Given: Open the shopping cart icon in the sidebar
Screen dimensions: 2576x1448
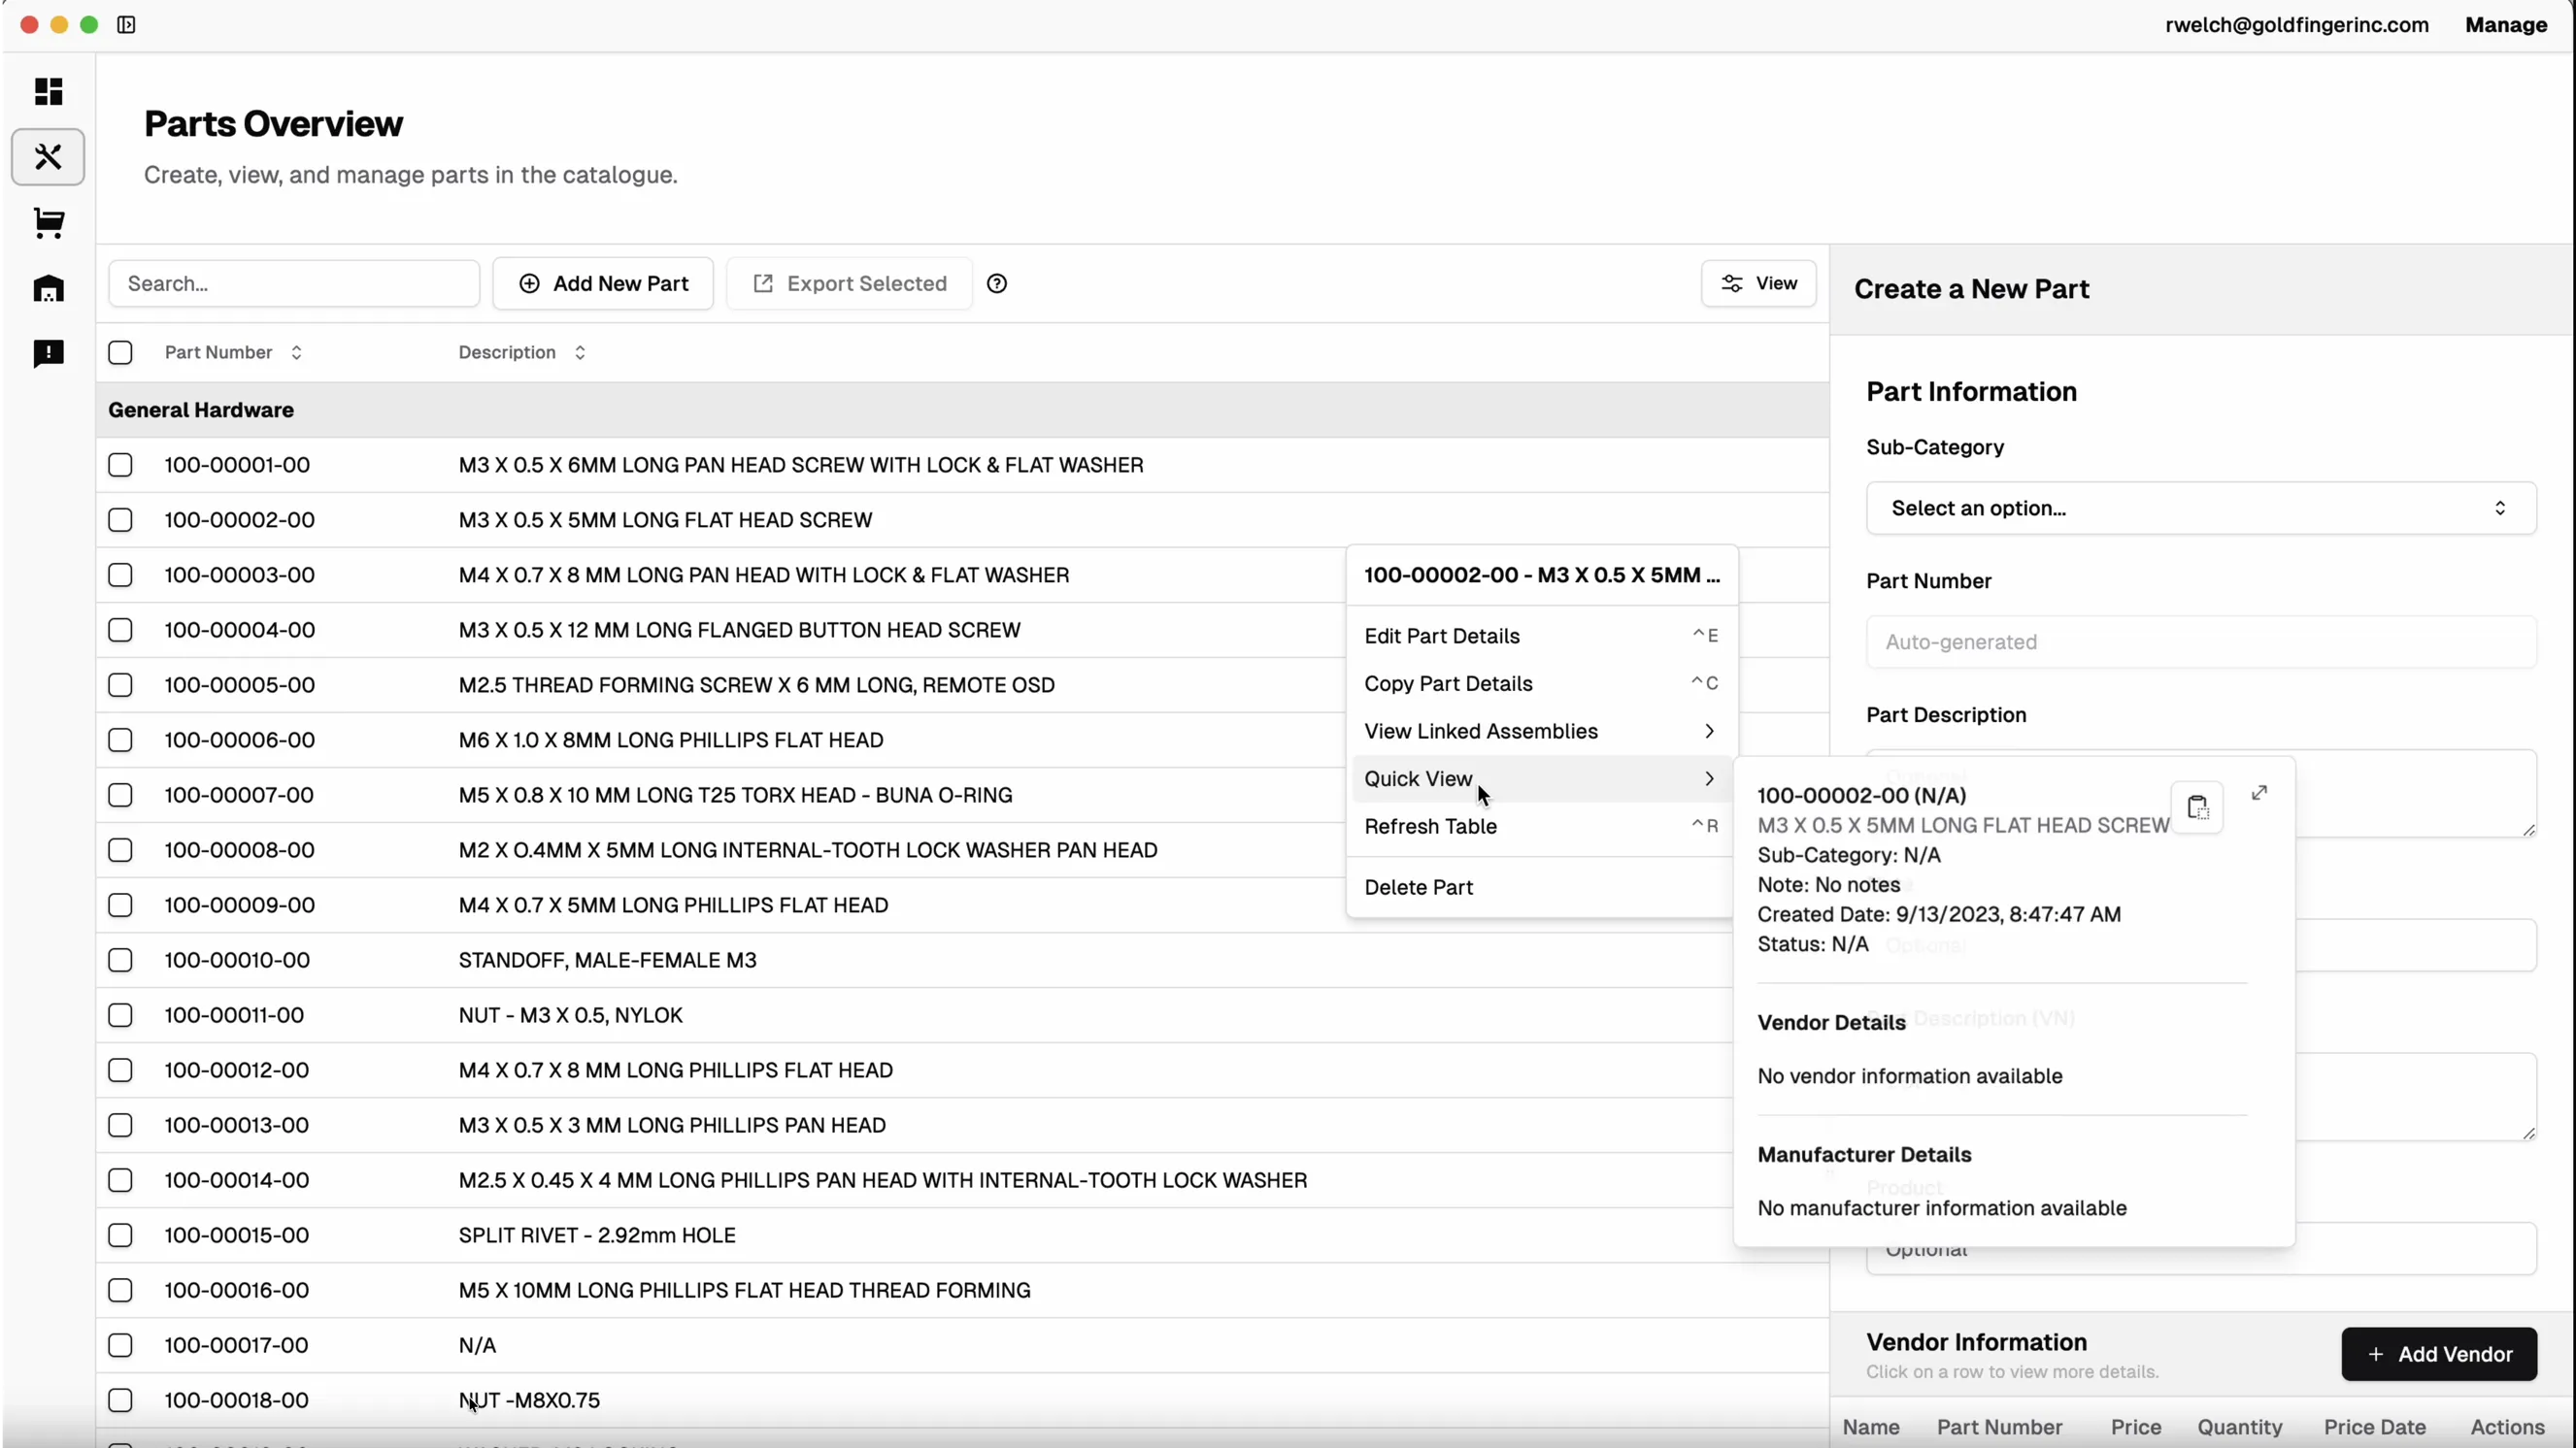Looking at the screenshot, I should [48, 223].
